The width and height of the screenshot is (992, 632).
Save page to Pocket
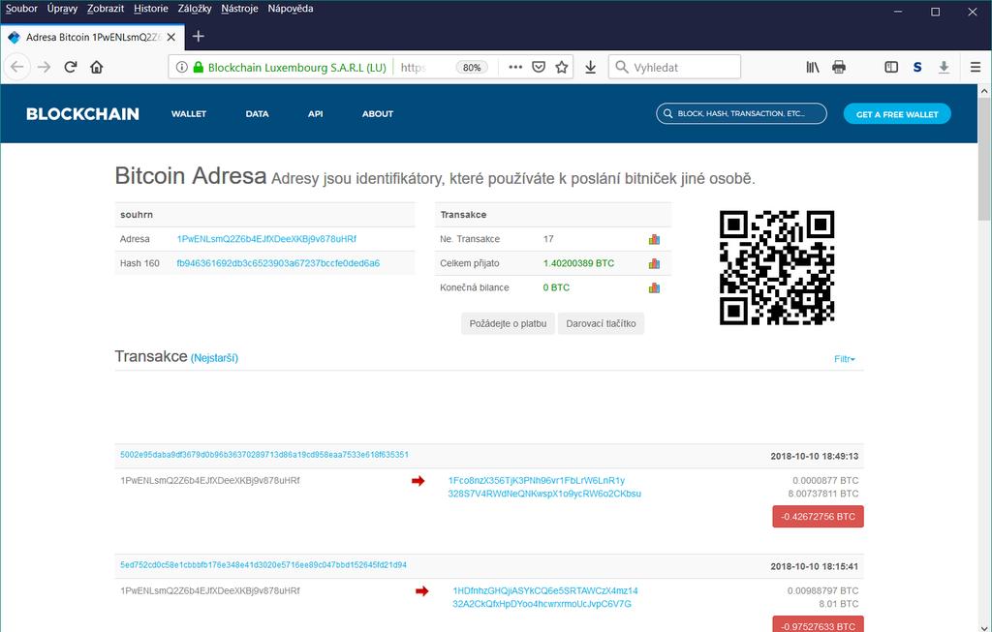click(x=539, y=67)
